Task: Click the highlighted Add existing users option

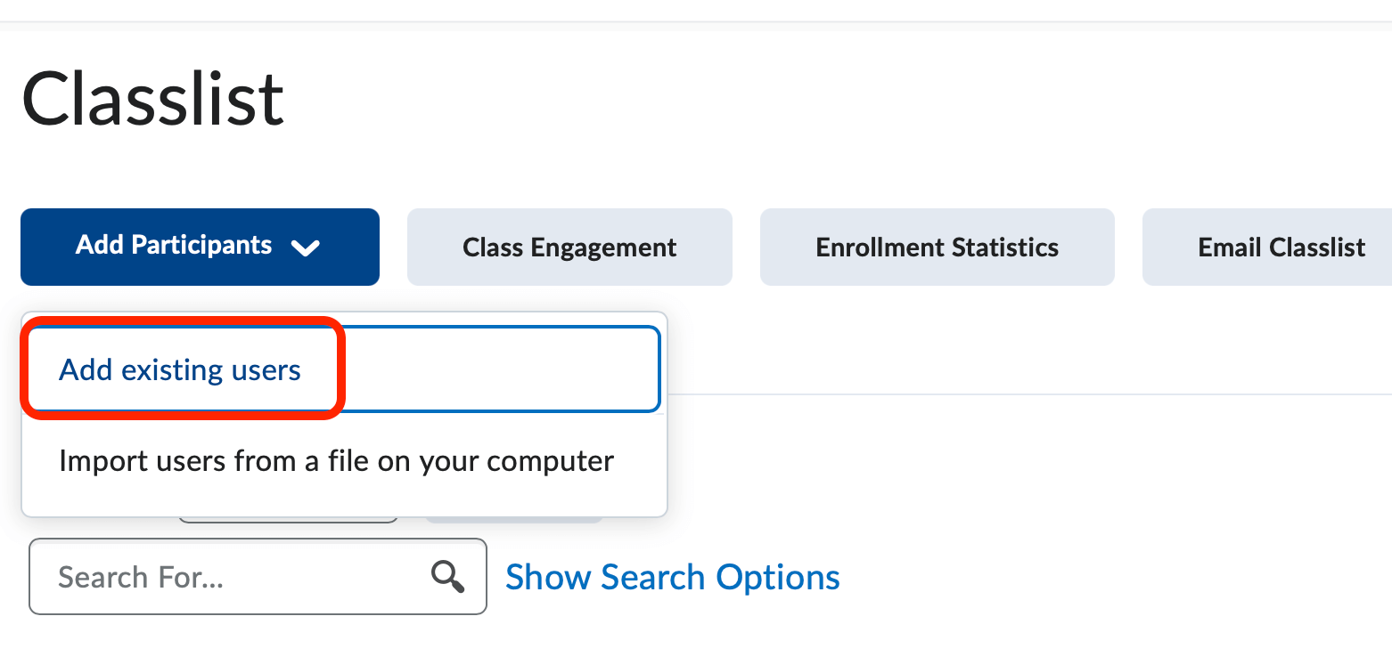Action: [179, 369]
